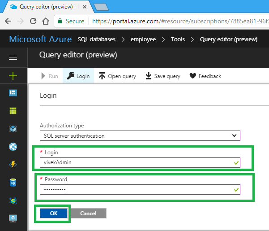Go to the Tools breadcrumb

[x=178, y=39]
